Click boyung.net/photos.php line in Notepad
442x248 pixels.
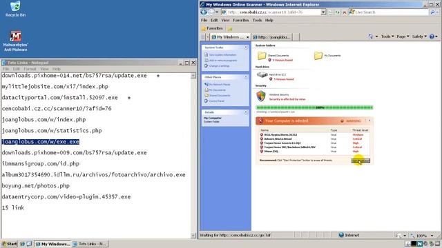pos(35,186)
